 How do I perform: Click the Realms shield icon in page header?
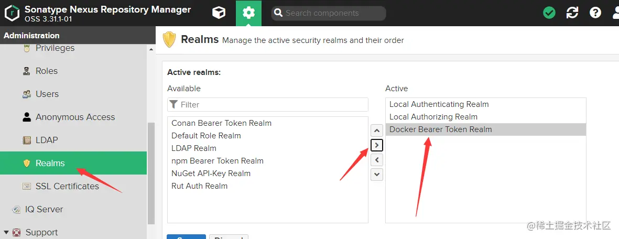tap(169, 40)
